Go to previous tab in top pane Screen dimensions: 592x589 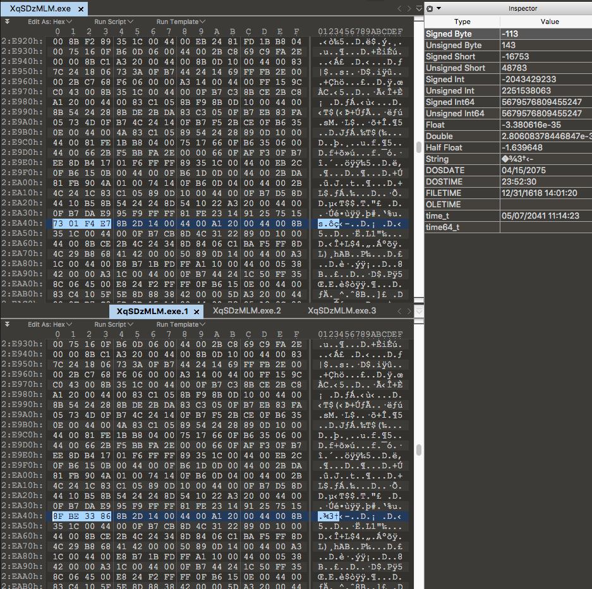tap(399, 9)
